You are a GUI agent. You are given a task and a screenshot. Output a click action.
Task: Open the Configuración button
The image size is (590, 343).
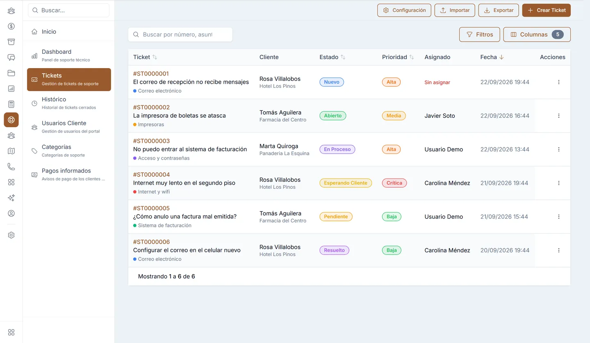[404, 10]
